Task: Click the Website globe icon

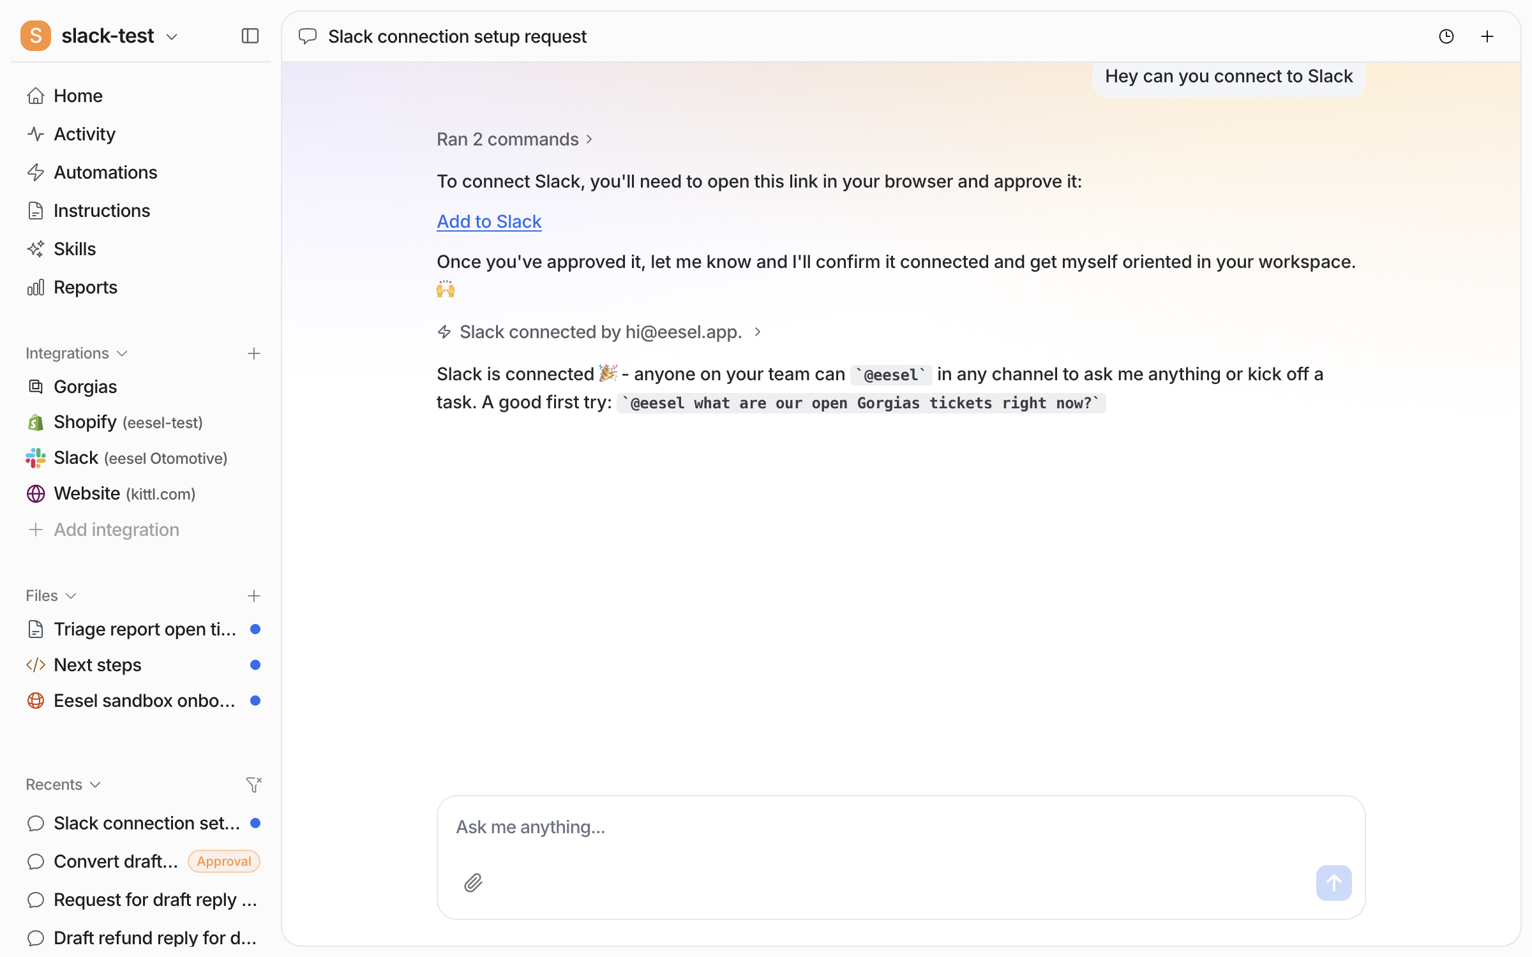Action: (36, 494)
